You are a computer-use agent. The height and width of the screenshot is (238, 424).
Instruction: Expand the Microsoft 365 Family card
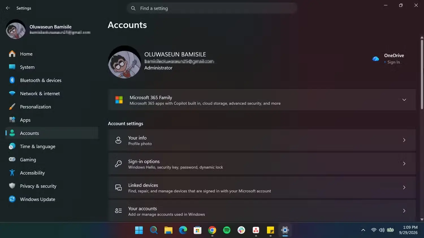(x=262, y=100)
